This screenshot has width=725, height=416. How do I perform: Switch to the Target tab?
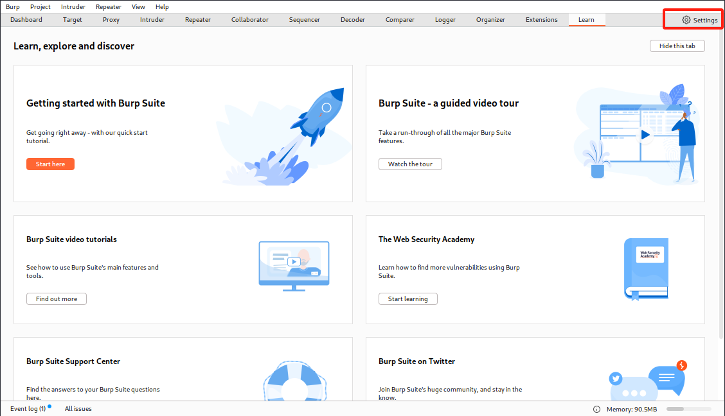click(x=73, y=20)
